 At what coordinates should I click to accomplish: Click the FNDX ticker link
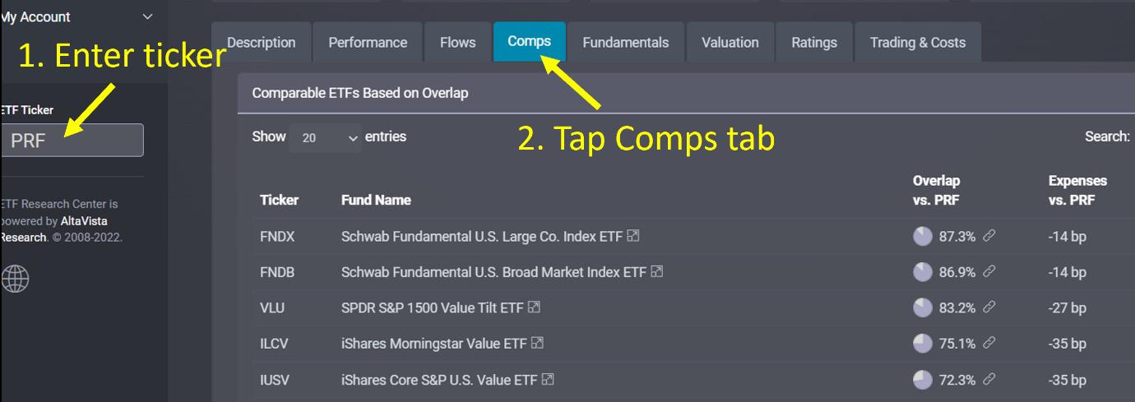pos(277,237)
